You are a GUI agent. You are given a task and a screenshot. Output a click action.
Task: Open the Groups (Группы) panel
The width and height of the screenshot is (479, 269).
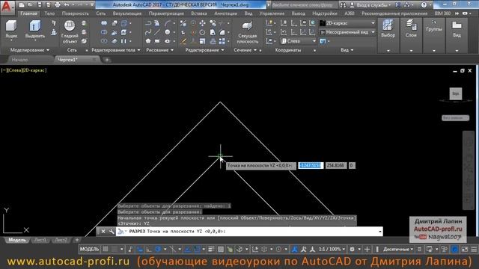[434, 35]
